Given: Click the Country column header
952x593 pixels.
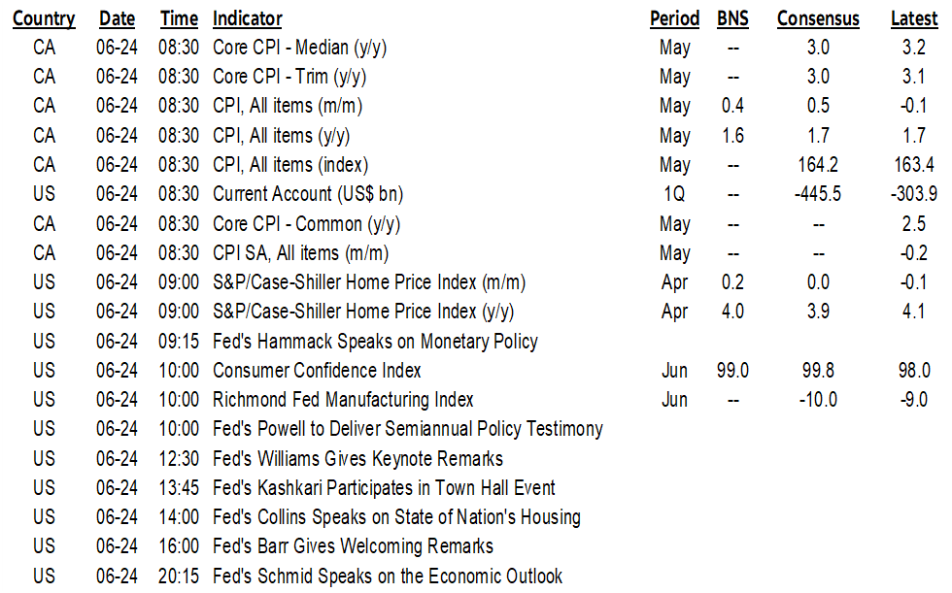Looking at the screenshot, I should [45, 18].
